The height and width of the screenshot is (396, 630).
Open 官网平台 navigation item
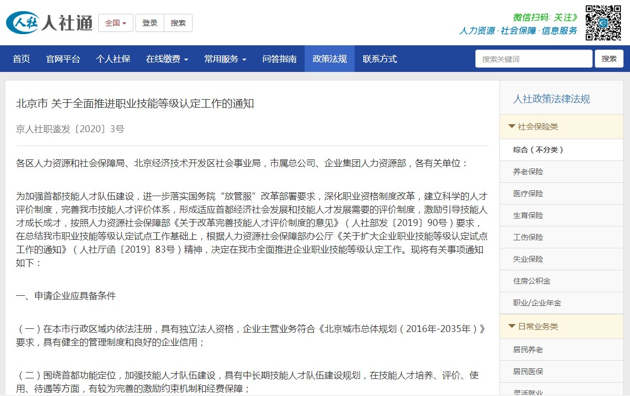click(63, 59)
